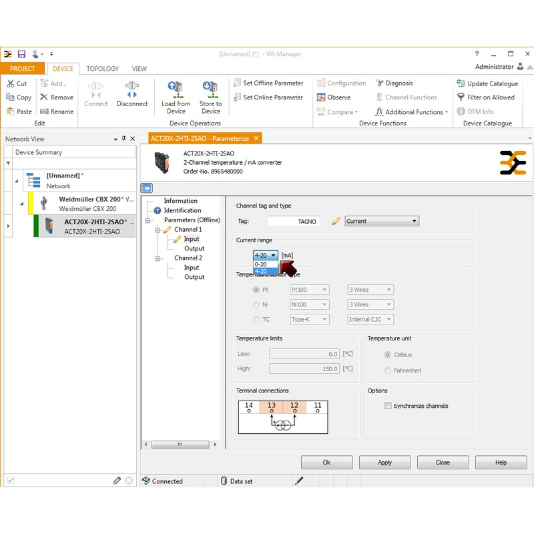
Task: Switch to the DEVICE ribbon tab
Action: click(63, 69)
